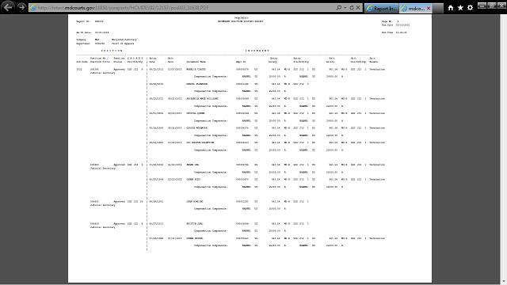
Task: Open the Tools gear menu
Action: pyautogui.click(x=470, y=8)
